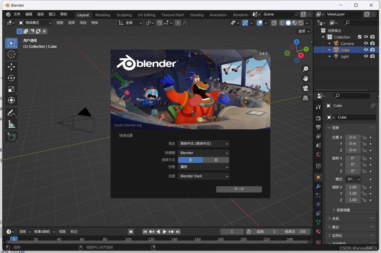Choose left-click select option 左
The width and height of the screenshot is (381, 253).
[x=190, y=160]
